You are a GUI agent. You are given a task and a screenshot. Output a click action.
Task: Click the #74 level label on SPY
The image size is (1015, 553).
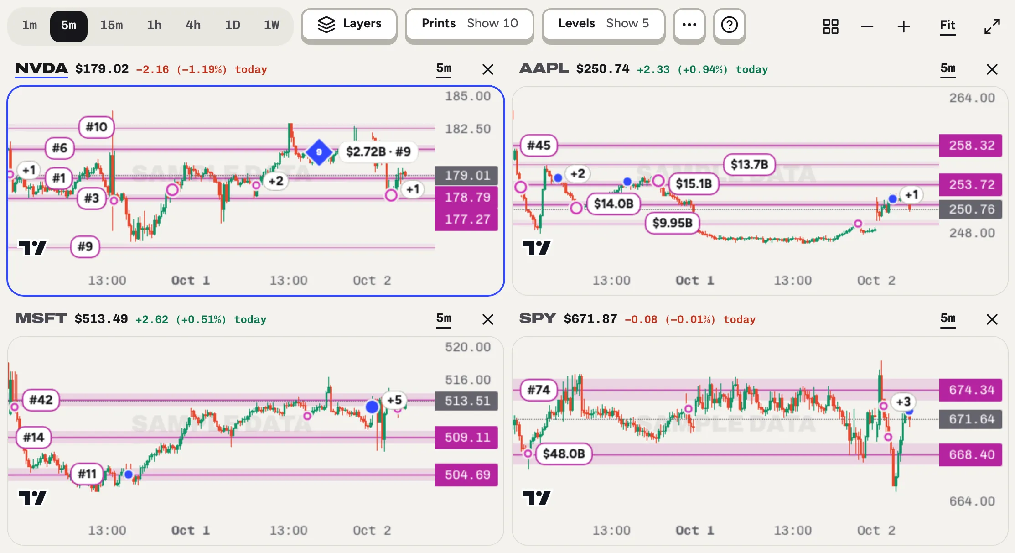pyautogui.click(x=539, y=390)
